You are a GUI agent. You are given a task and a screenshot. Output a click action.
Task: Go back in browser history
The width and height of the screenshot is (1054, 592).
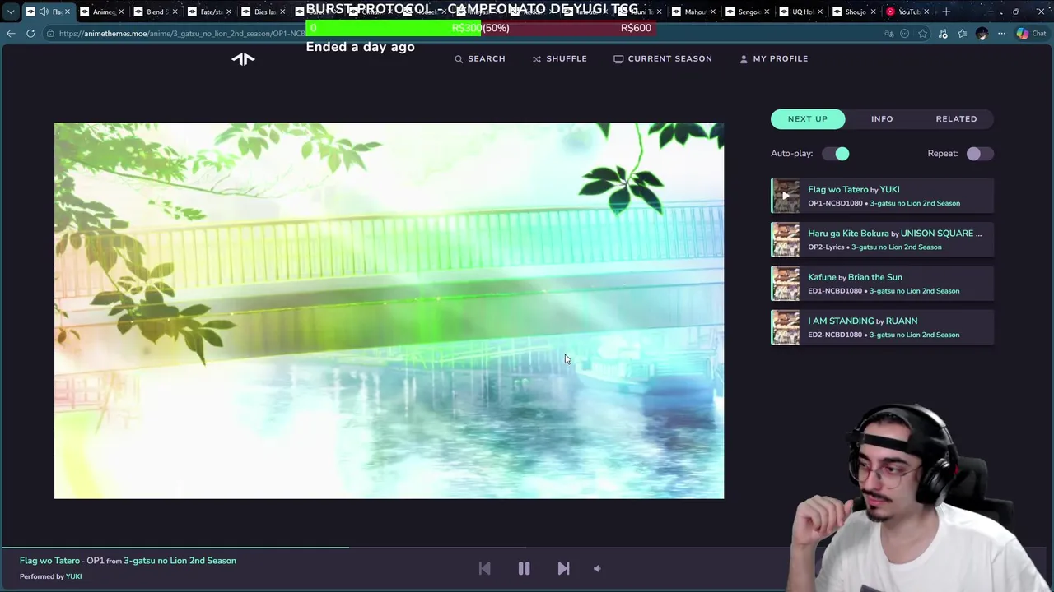tap(11, 34)
